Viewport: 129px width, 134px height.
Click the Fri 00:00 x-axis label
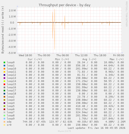(x=119, y=55)
